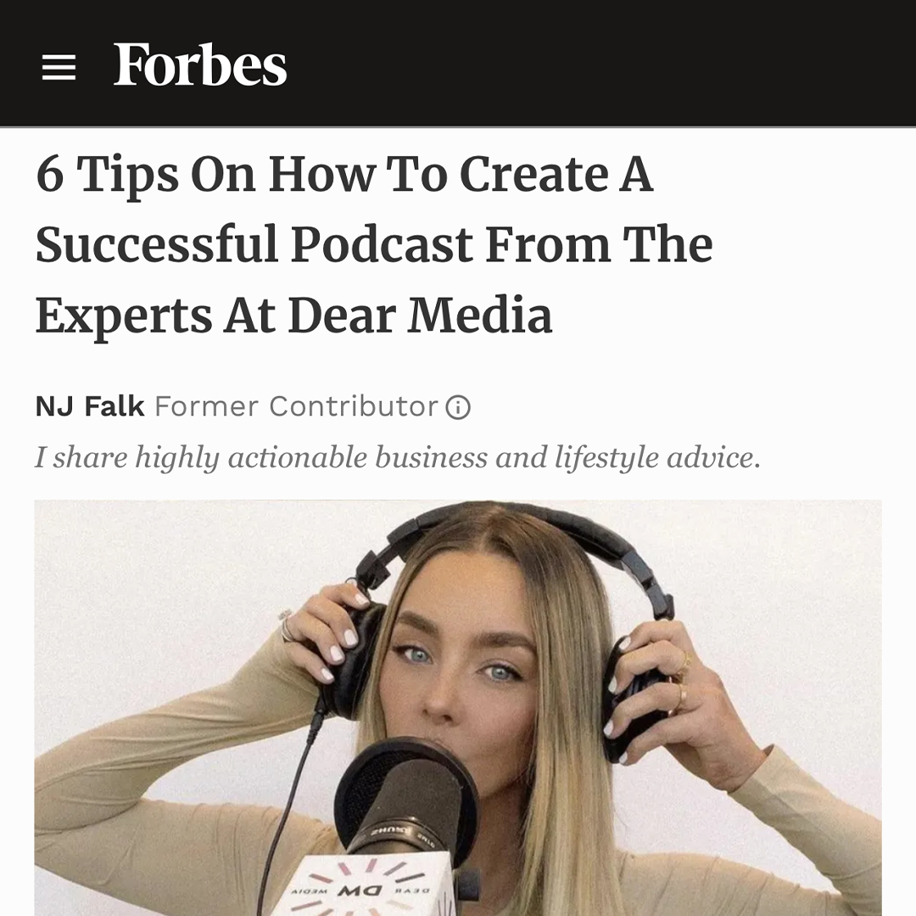Select the author tagline in italics
This screenshot has height=916, width=916.
point(398,457)
